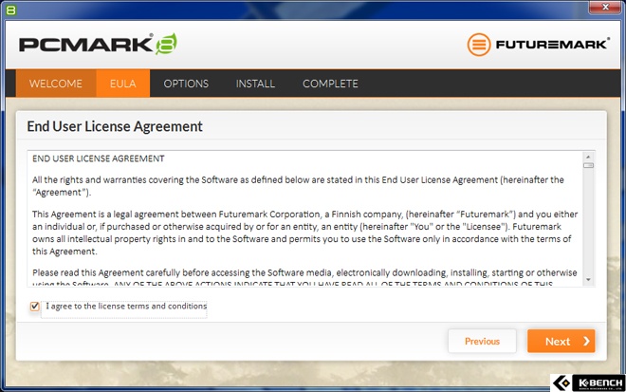Image resolution: width=626 pixels, height=392 pixels.
Task: Click the license scrollbar down arrow
Action: pos(588,280)
